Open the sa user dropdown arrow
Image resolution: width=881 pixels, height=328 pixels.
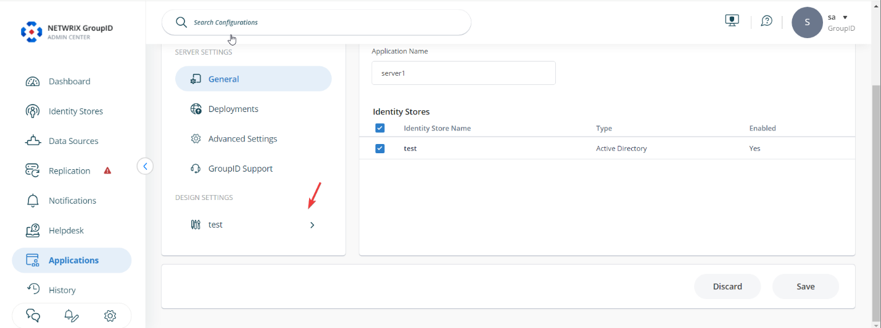845,17
